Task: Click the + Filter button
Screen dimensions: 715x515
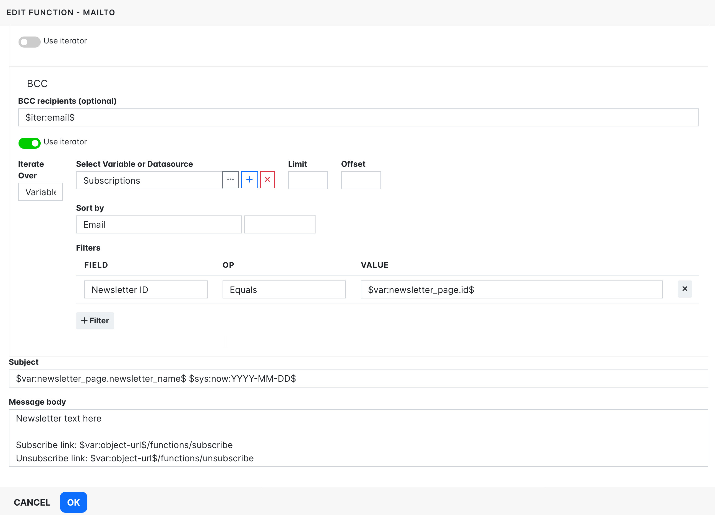Action: (x=95, y=321)
